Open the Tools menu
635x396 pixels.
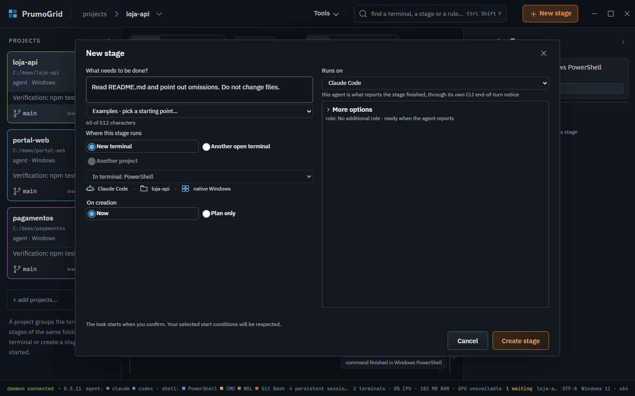pos(326,14)
